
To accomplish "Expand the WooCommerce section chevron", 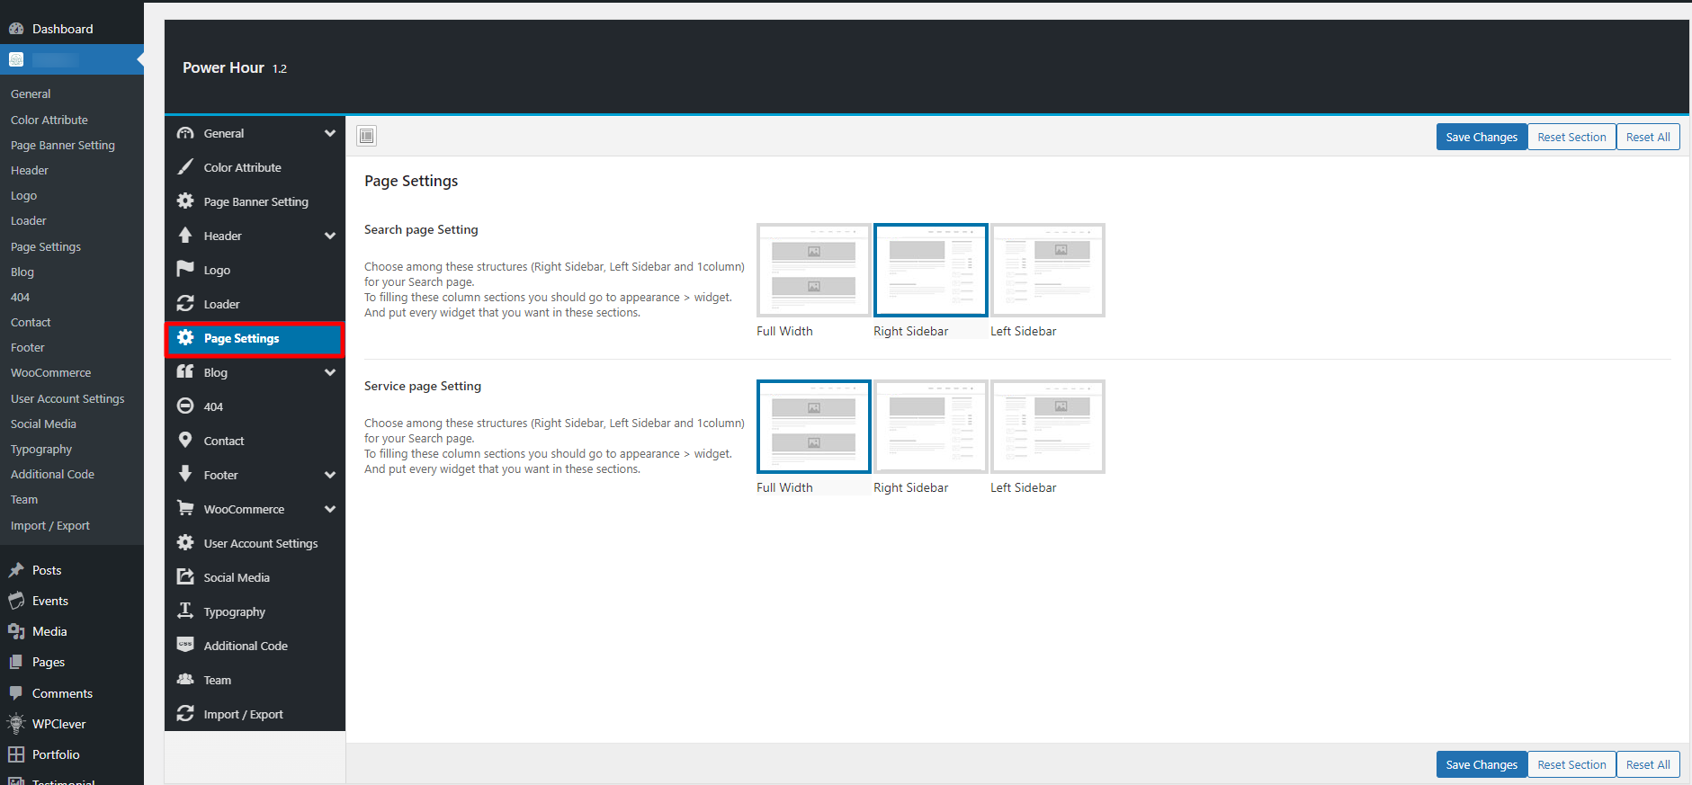I will (330, 509).
